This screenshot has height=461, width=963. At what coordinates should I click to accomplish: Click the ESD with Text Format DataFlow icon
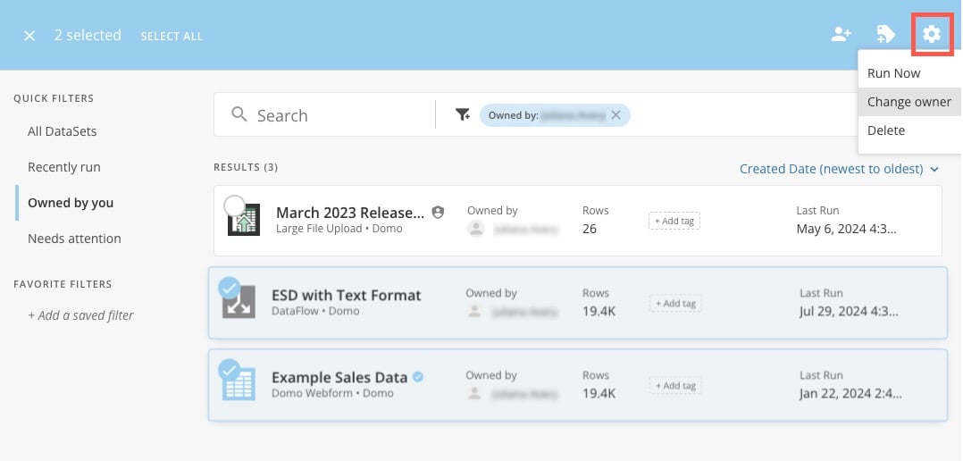(x=239, y=302)
